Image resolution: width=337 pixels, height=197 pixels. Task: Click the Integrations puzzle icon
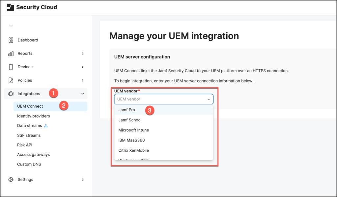[x=11, y=94]
